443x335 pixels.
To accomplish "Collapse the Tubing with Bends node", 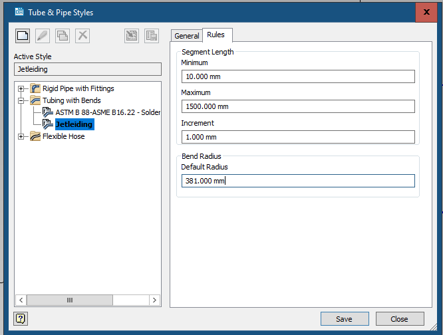I will pyautogui.click(x=21, y=100).
